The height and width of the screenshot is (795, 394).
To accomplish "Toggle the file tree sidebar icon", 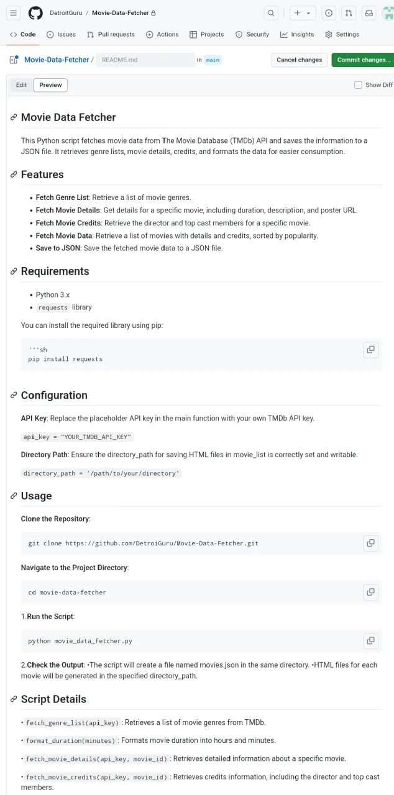I will point(14,60).
